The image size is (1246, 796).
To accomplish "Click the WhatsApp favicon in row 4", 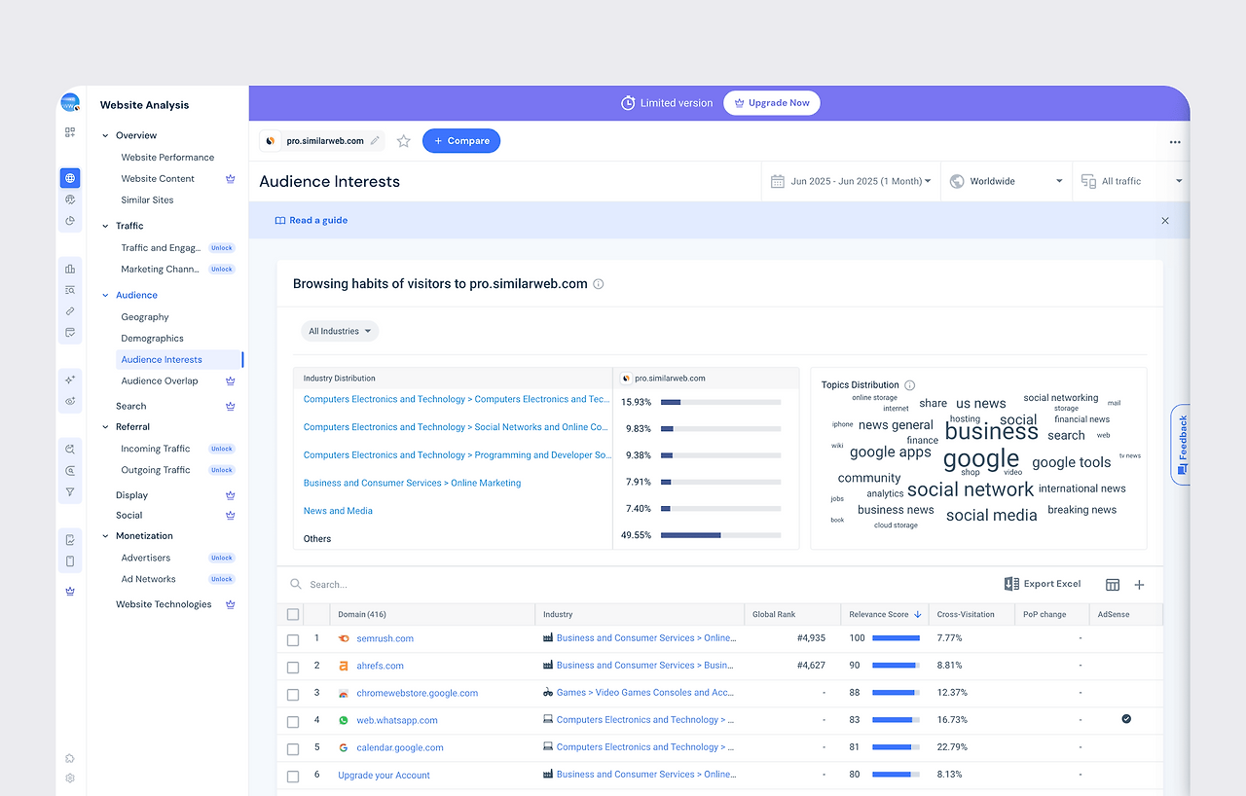I will pos(344,721).
